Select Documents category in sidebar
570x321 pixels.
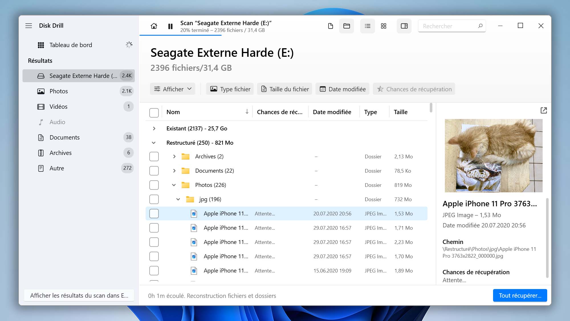64,137
